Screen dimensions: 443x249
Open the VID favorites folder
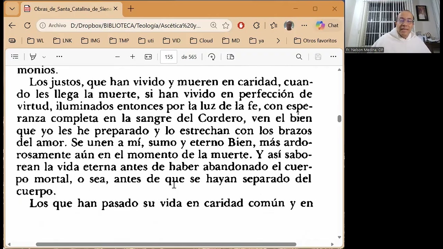pos(172,41)
